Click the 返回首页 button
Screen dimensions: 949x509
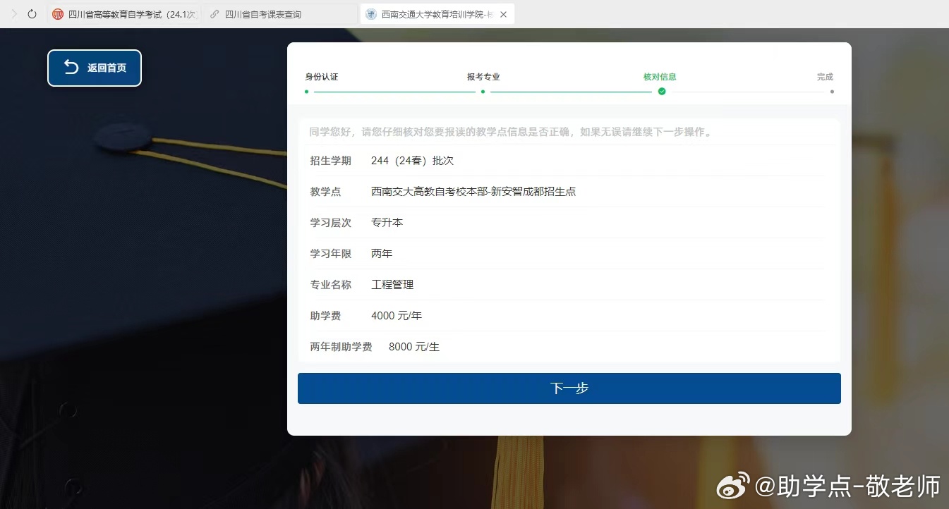point(95,68)
